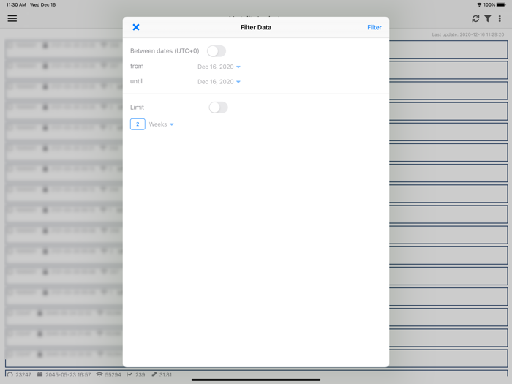This screenshot has width=512, height=384.
Task: Click the Limit label text
Action: [x=137, y=108]
